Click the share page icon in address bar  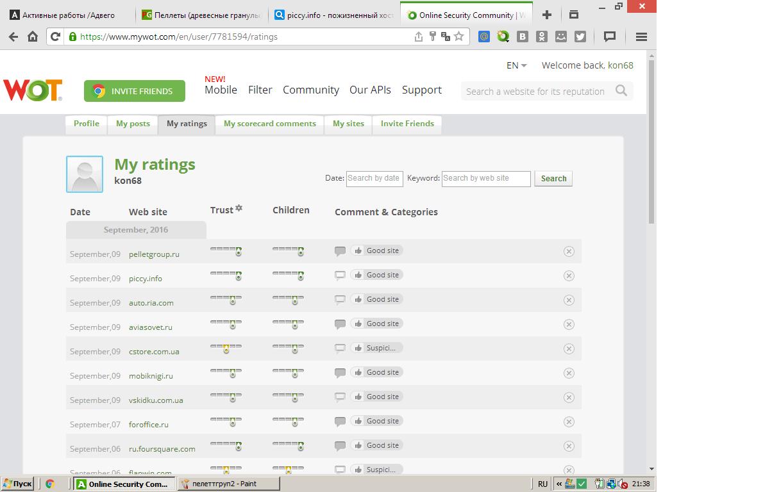[419, 37]
